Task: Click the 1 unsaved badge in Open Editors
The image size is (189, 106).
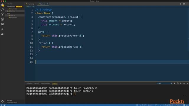Action: 19,6
